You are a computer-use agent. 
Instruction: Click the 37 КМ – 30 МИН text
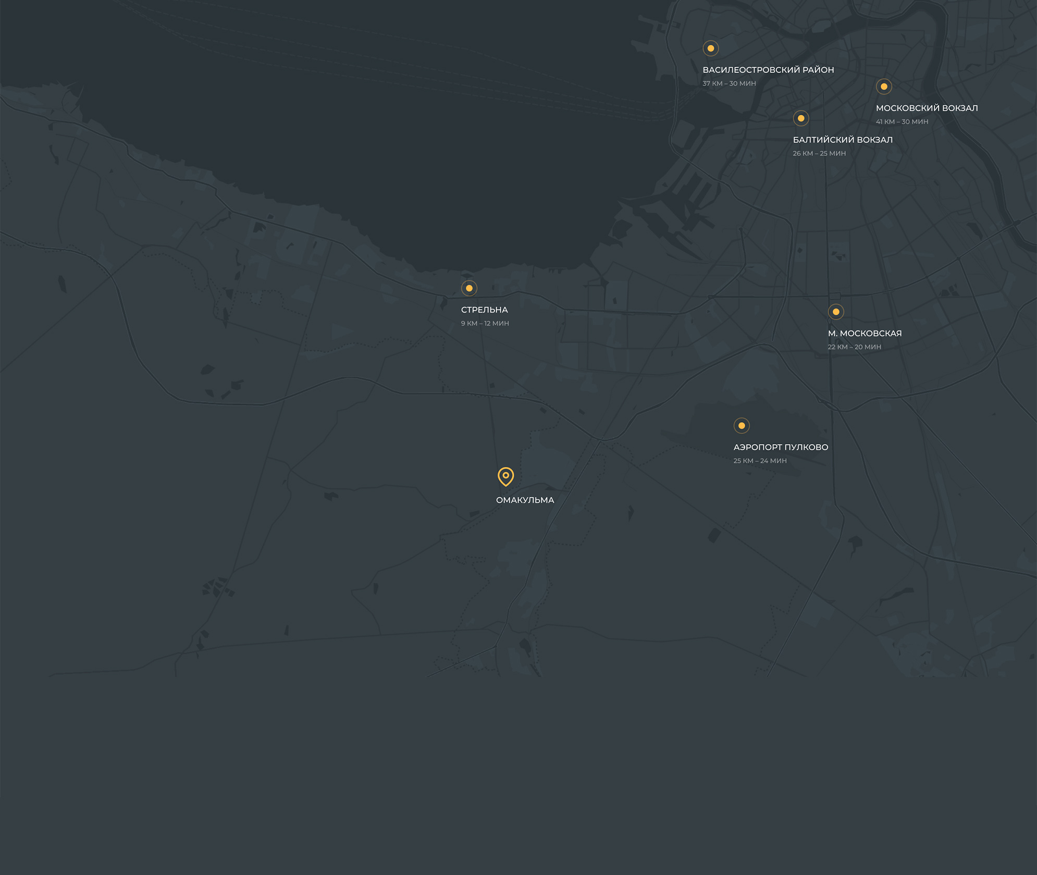point(729,83)
